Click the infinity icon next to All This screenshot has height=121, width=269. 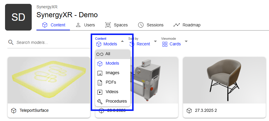click(x=100, y=54)
